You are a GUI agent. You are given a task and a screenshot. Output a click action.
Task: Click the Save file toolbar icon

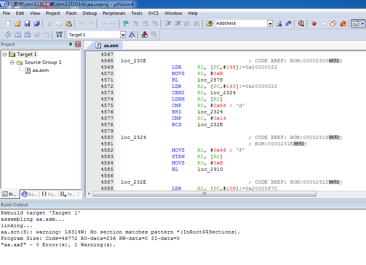[x=27, y=24]
